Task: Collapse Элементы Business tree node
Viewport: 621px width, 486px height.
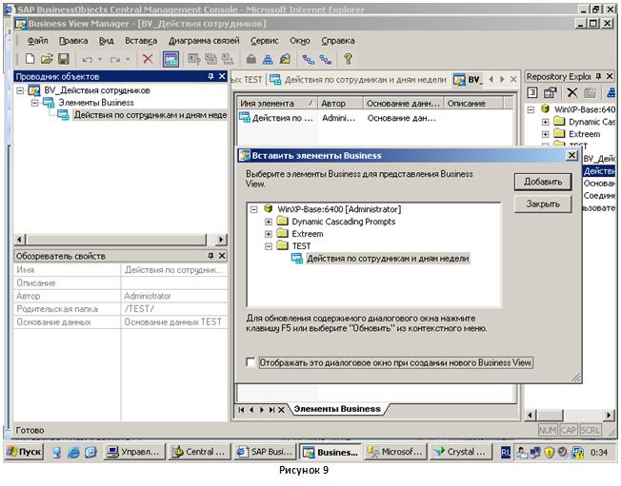Action: [x=35, y=103]
